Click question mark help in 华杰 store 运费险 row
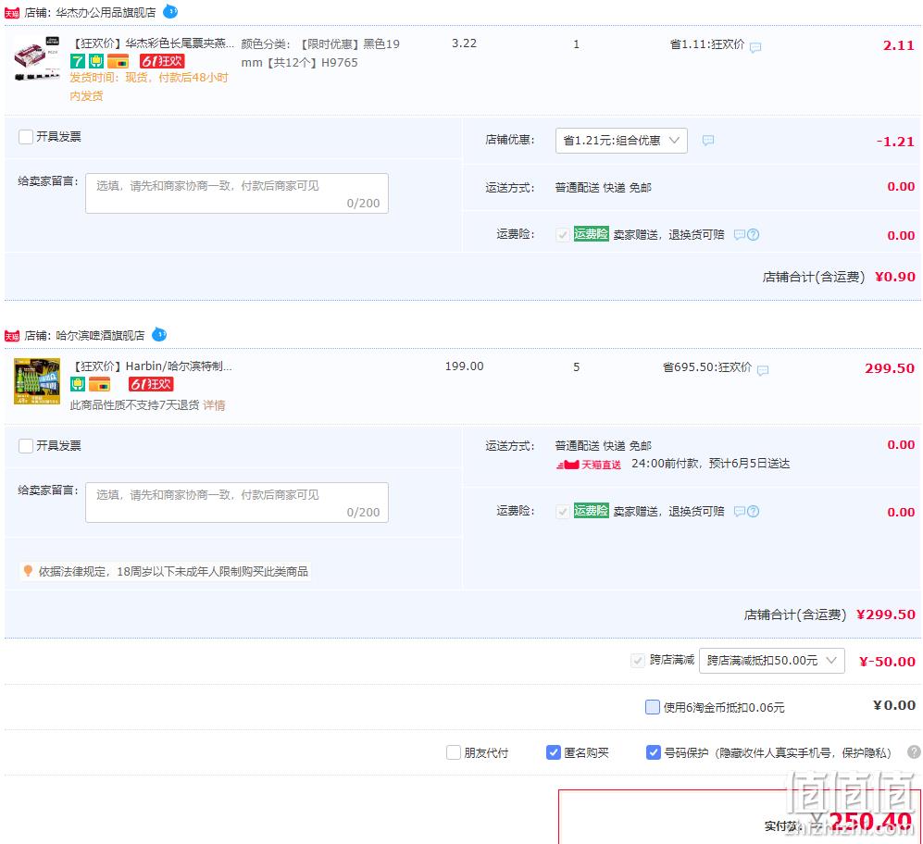Image resolution: width=923 pixels, height=844 pixels. pyautogui.click(x=753, y=234)
